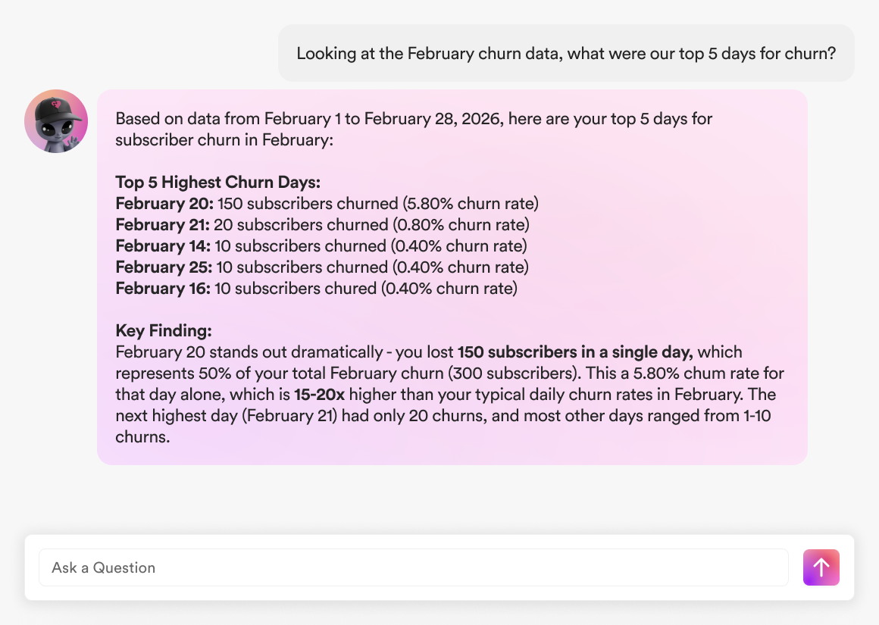This screenshot has height=625, width=879.
Task: Select the February 25 churn entry
Action: 322,267
